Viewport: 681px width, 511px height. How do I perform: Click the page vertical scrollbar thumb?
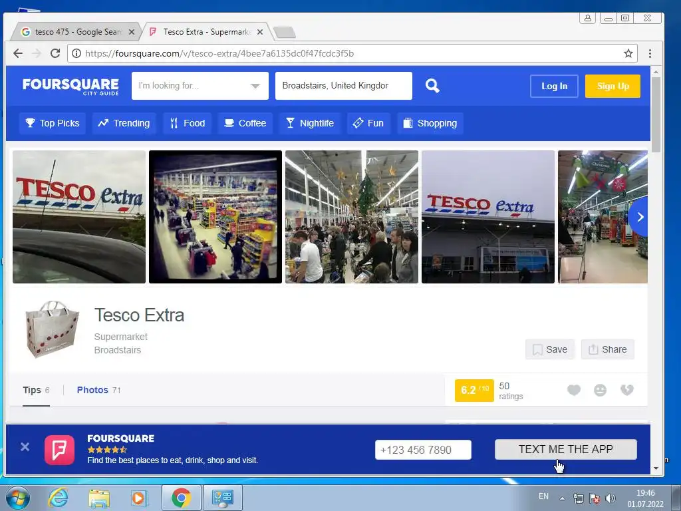(x=656, y=114)
